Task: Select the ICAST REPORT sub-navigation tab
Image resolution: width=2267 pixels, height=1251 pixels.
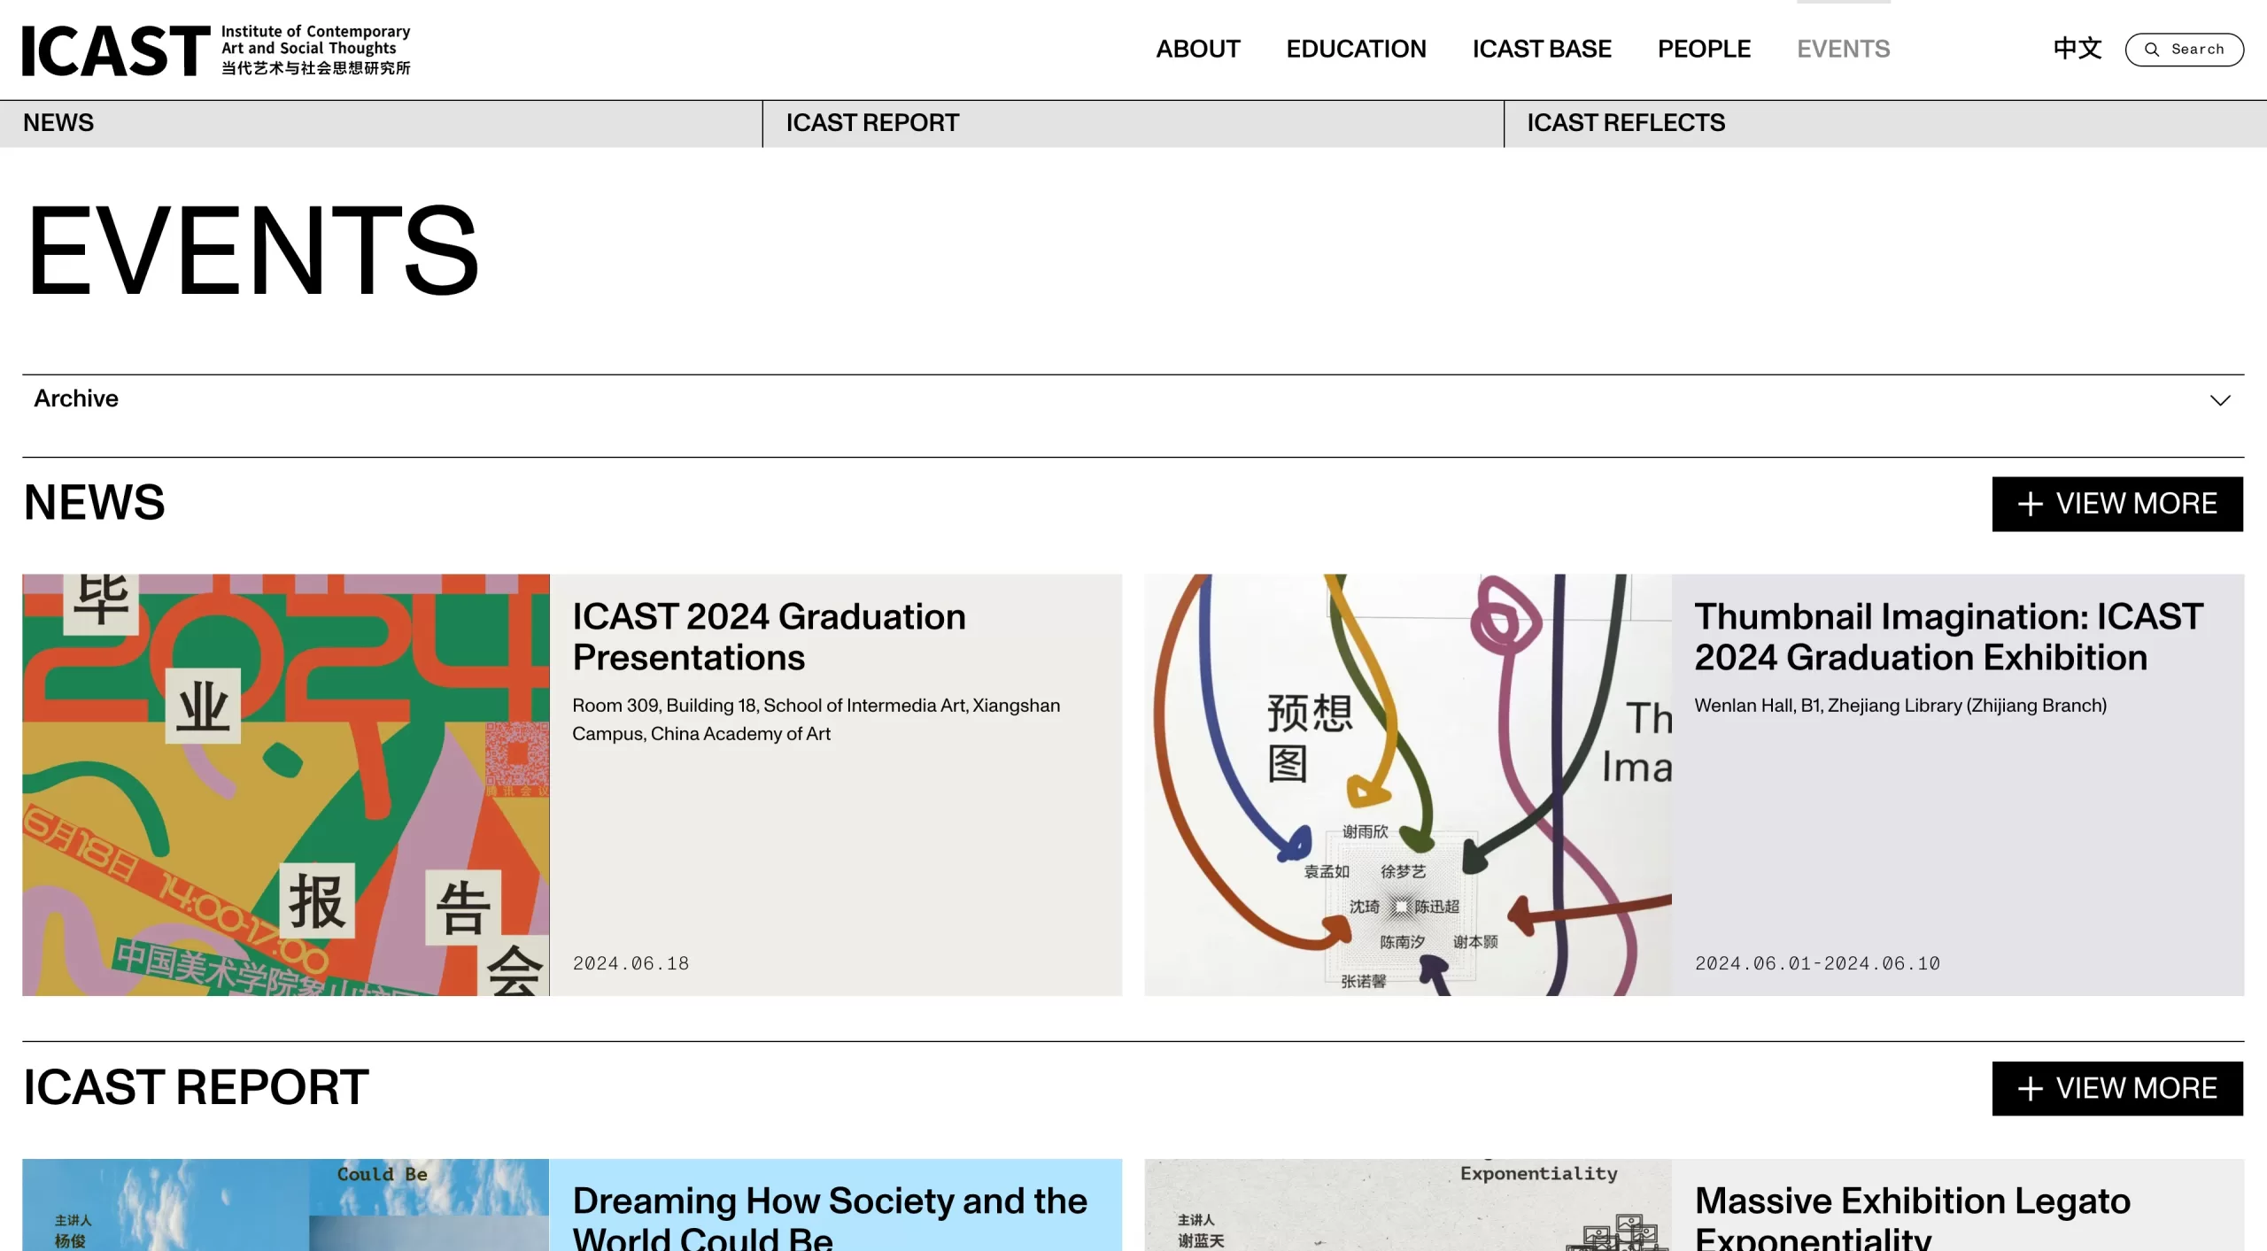Action: 1133,123
